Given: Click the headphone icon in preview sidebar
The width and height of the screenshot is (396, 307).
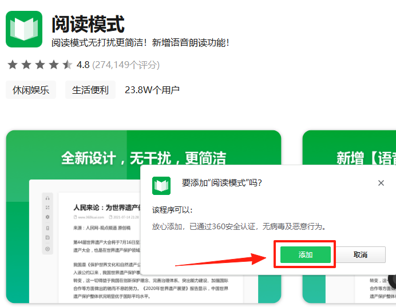Looking at the screenshot, I should pos(47,198).
